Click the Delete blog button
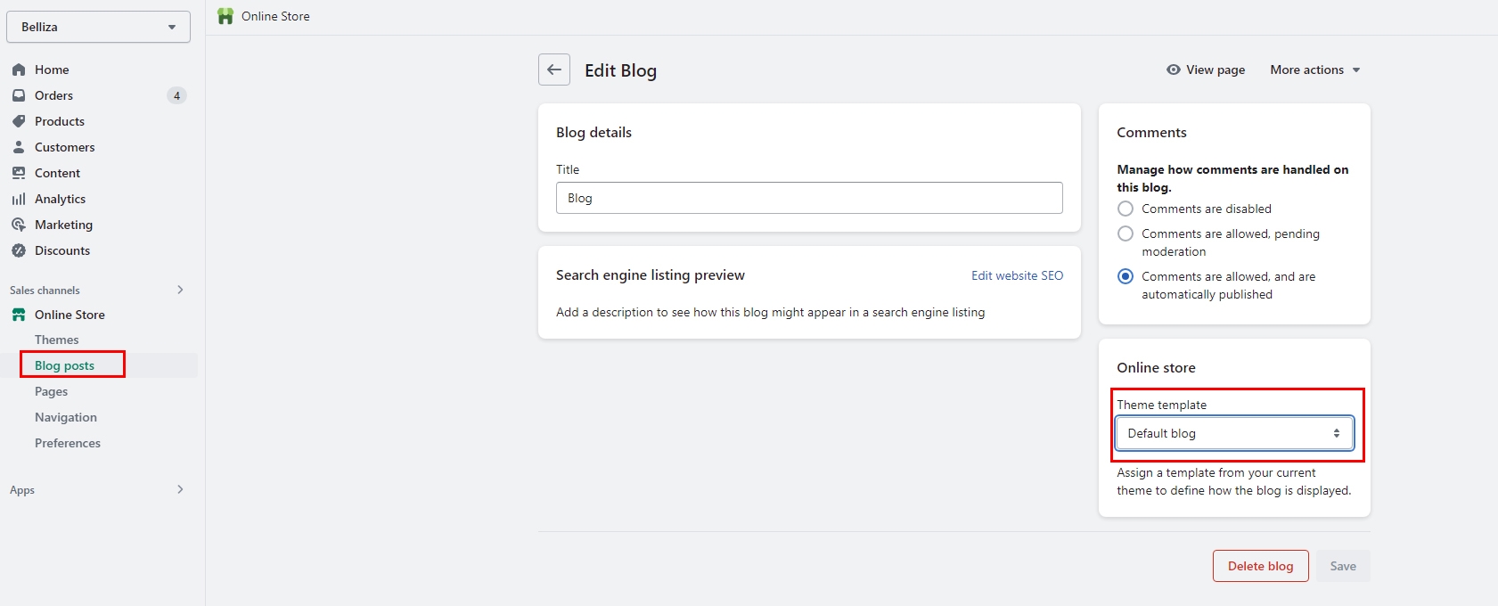The image size is (1498, 606). point(1260,566)
